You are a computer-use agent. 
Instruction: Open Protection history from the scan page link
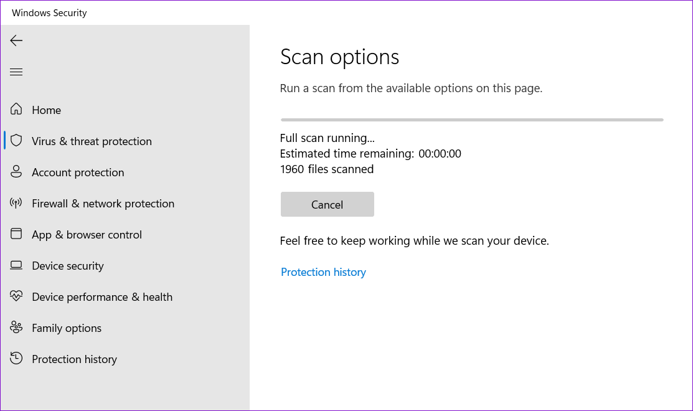[x=323, y=272]
